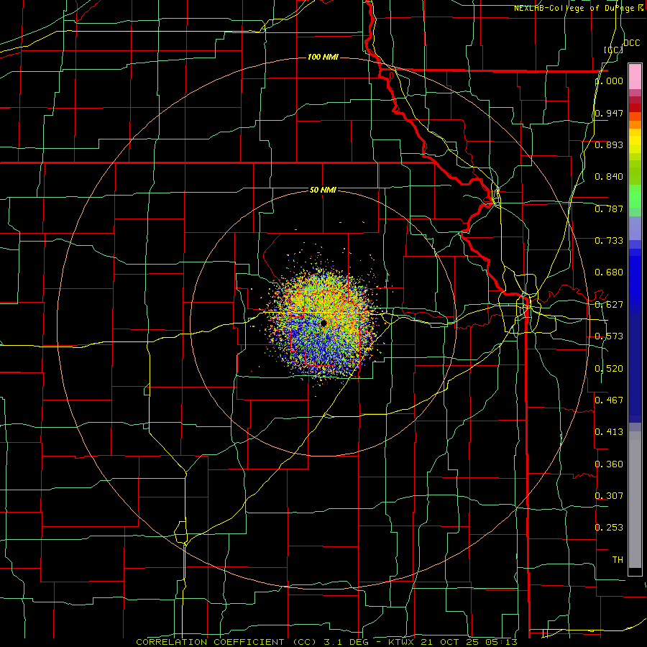Select the 0.307 legend value
Image resolution: width=647 pixels, height=647 pixels.
click(x=609, y=495)
